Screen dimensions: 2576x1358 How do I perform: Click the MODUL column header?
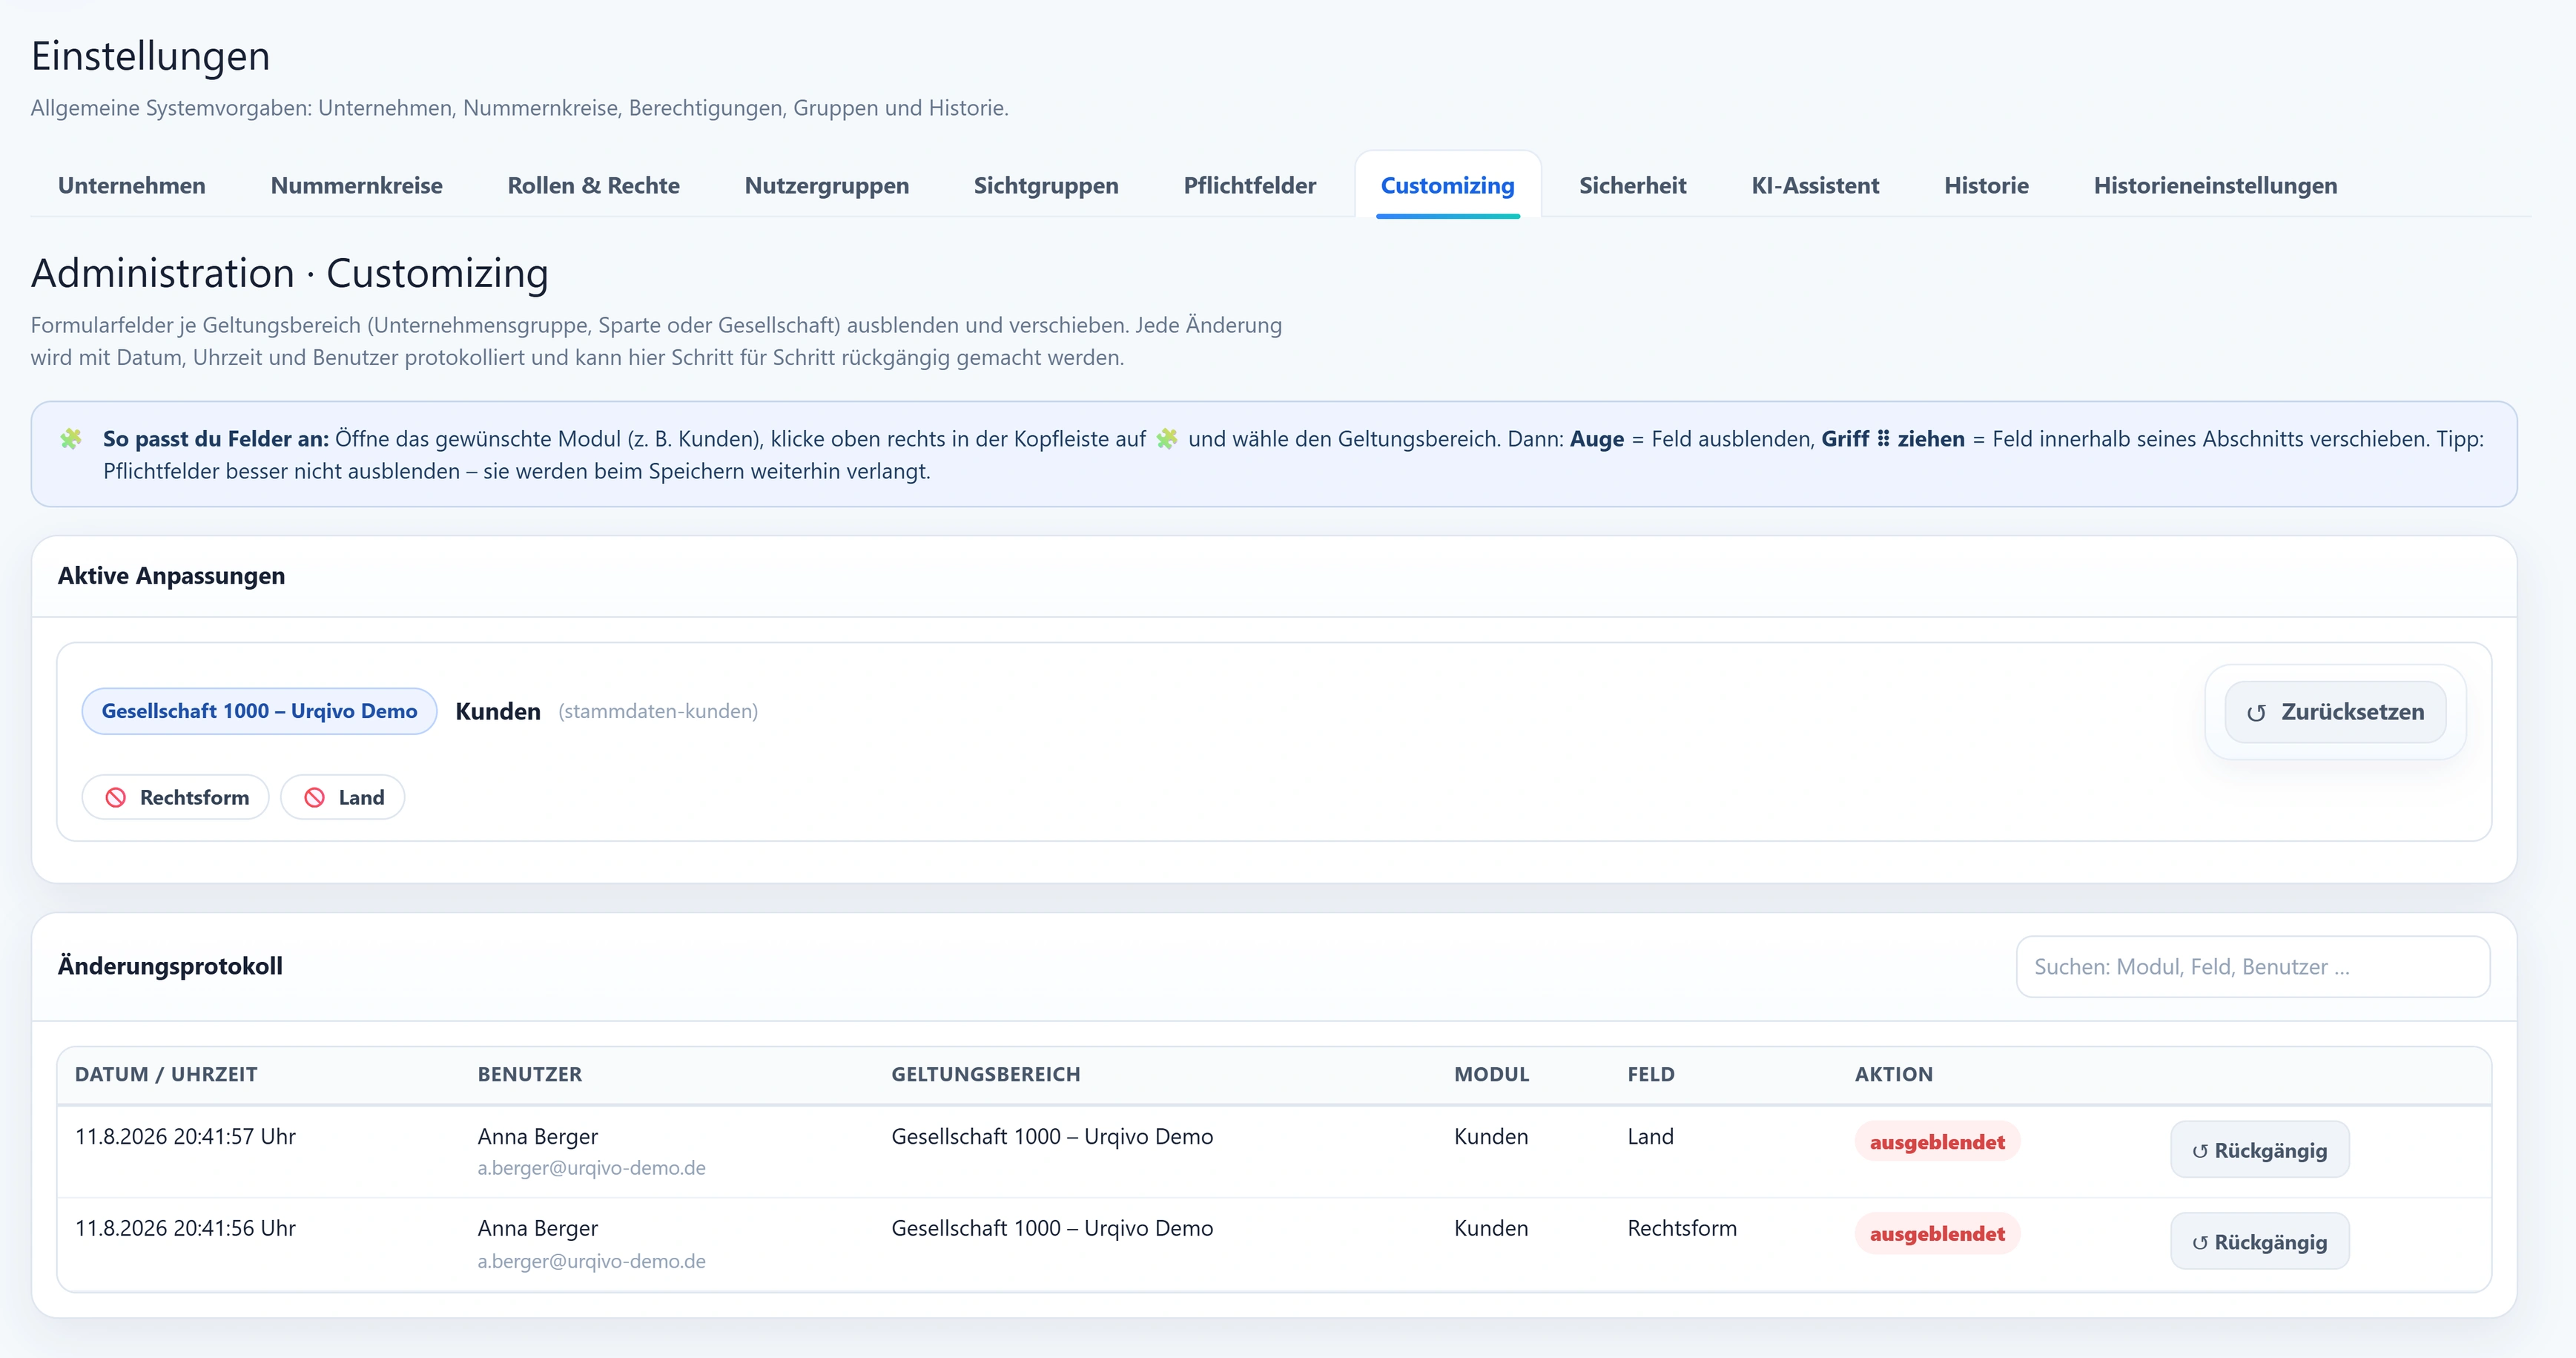1491,1074
